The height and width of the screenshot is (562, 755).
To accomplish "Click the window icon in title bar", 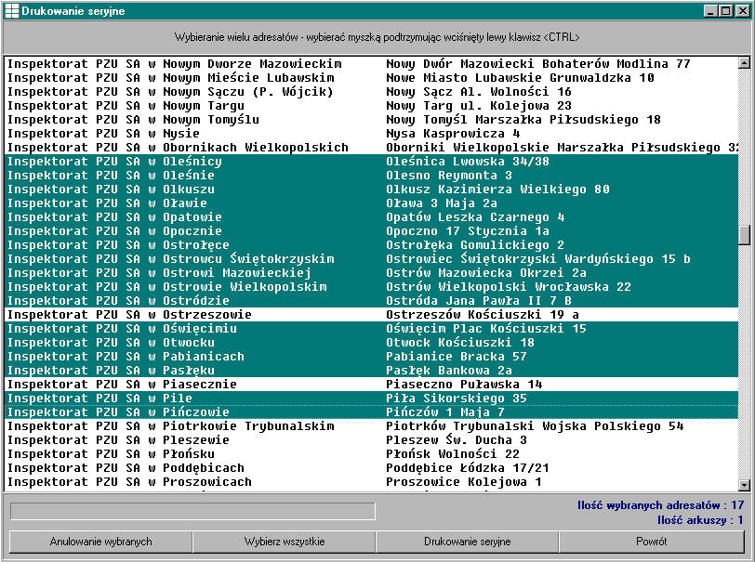I will [x=11, y=10].
